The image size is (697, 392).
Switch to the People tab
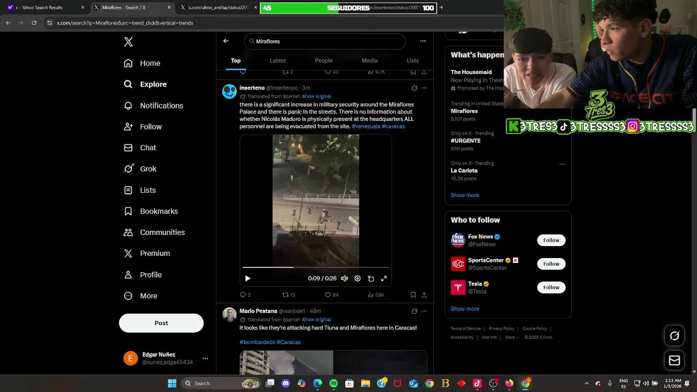click(x=323, y=60)
